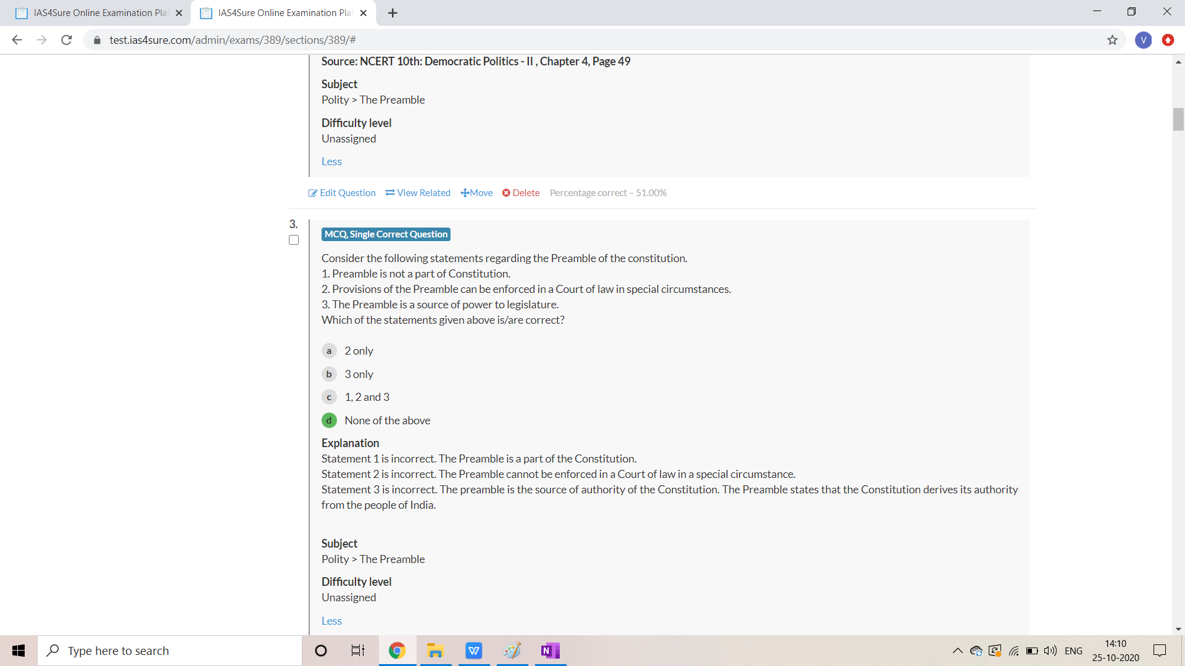Collapse question 2 details via Less
This screenshot has height=666, width=1185.
point(331,162)
